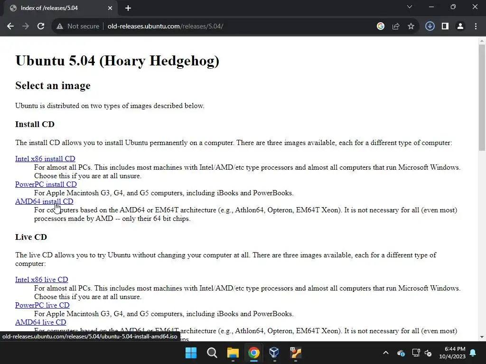Open VirtualBox from taskbar
Screen dimensions: 486x364
click(274, 353)
